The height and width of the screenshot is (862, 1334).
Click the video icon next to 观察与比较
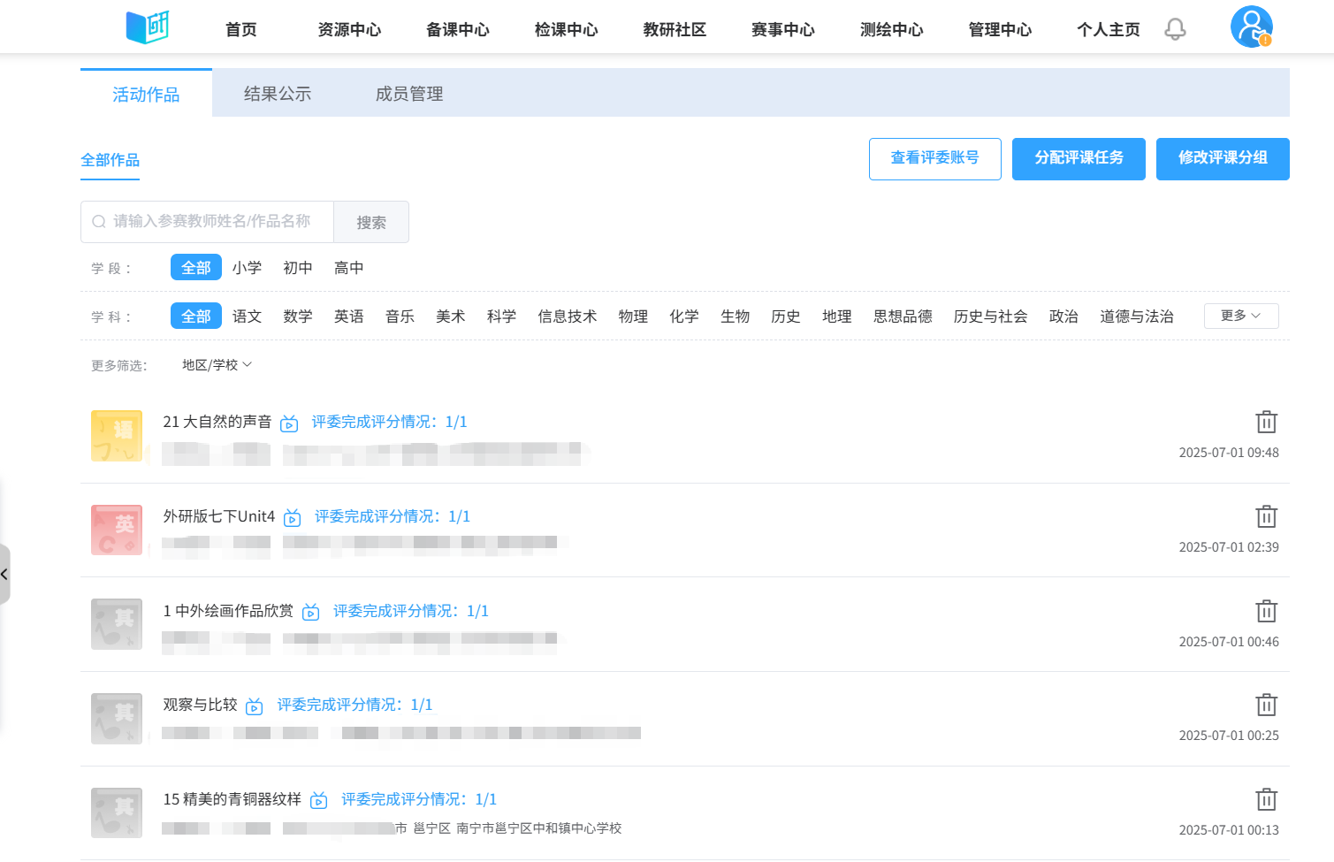pyautogui.click(x=255, y=706)
